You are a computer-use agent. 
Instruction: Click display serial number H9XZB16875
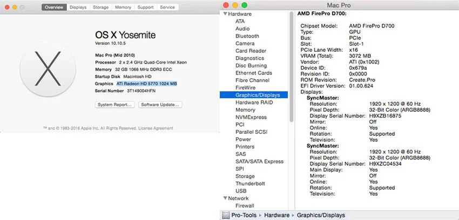(x=385, y=116)
